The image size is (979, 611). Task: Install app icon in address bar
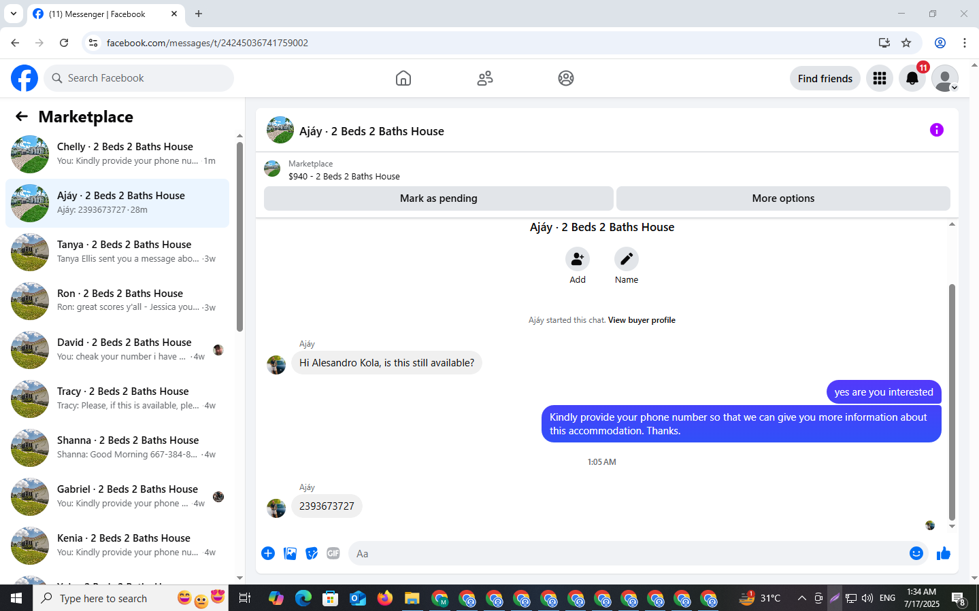884,43
